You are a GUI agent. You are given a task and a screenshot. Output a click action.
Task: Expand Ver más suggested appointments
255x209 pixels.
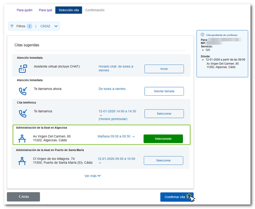(92, 176)
